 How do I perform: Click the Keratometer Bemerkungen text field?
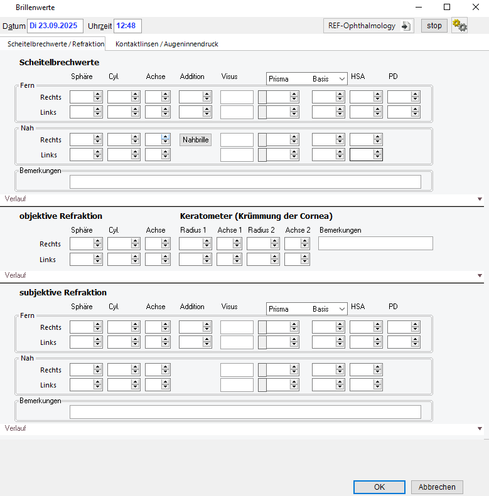375,244
